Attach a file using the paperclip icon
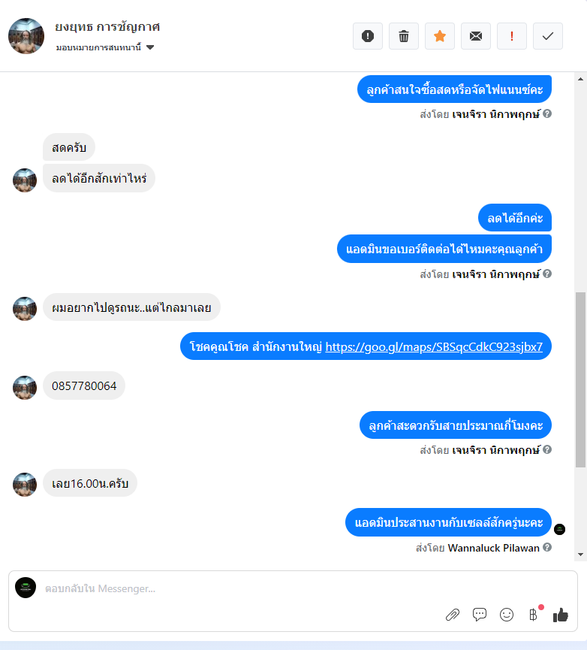The height and width of the screenshot is (650, 587). (453, 615)
